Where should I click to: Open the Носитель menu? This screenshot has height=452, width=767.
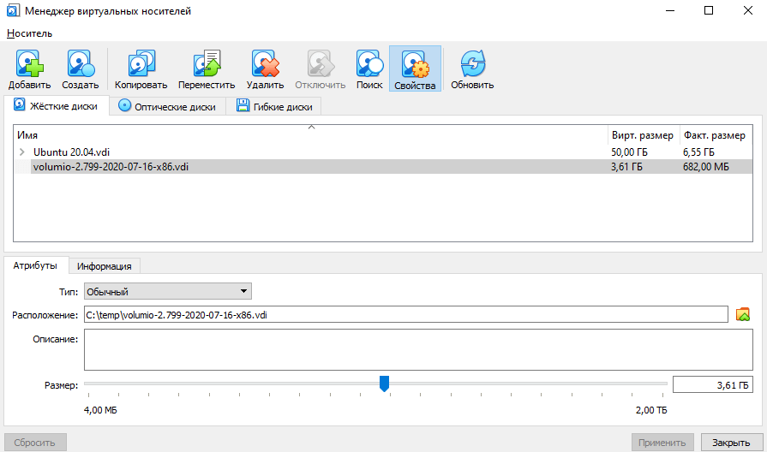[x=29, y=33]
